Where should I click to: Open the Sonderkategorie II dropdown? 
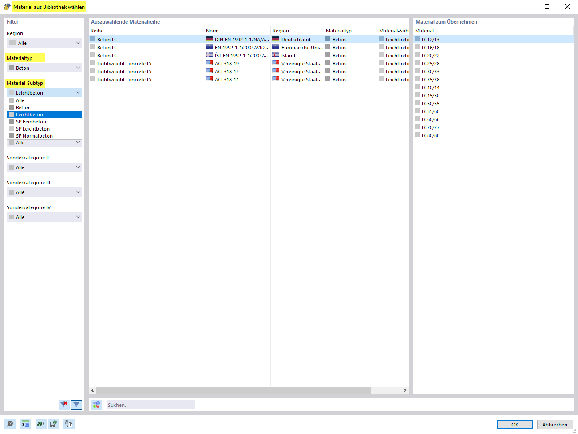coord(44,167)
